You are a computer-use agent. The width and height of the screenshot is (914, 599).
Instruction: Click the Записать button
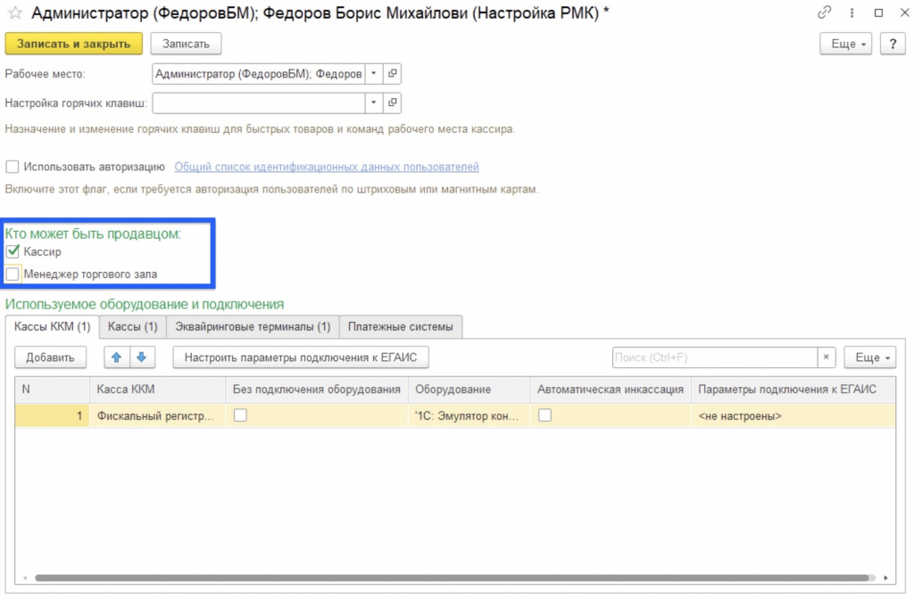(186, 44)
